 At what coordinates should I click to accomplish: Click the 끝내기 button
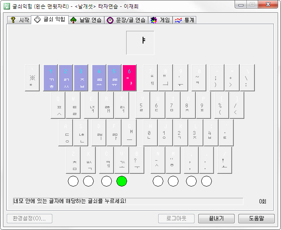click(216, 219)
